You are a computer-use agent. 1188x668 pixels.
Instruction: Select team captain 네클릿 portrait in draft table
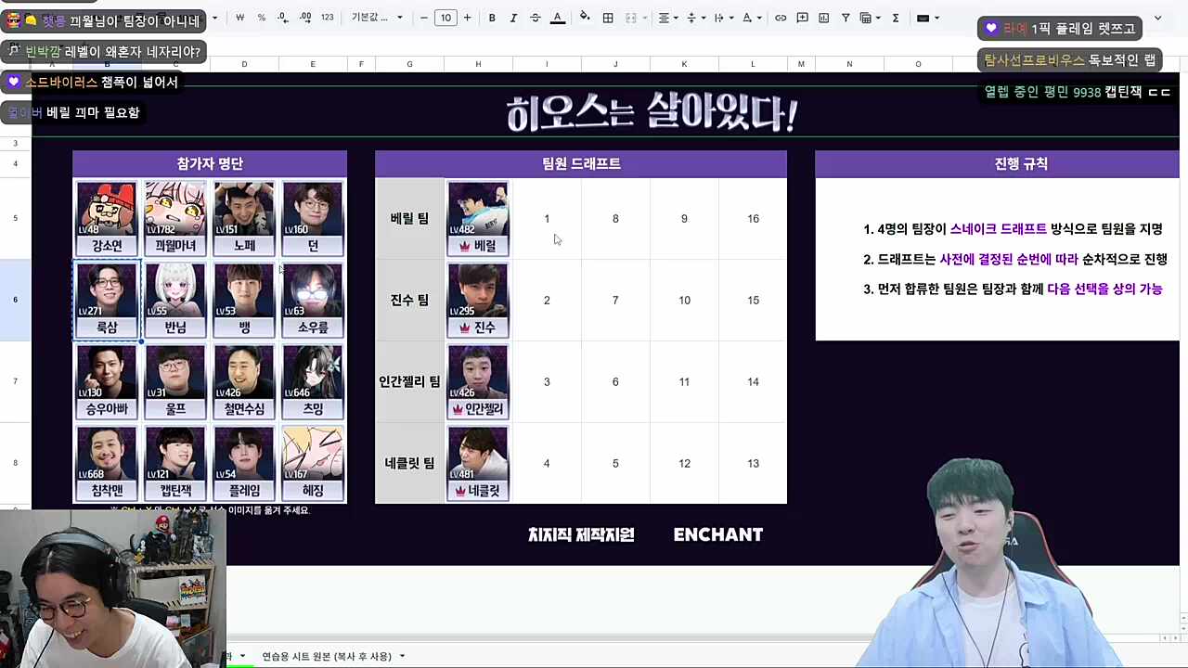pyautogui.click(x=478, y=463)
